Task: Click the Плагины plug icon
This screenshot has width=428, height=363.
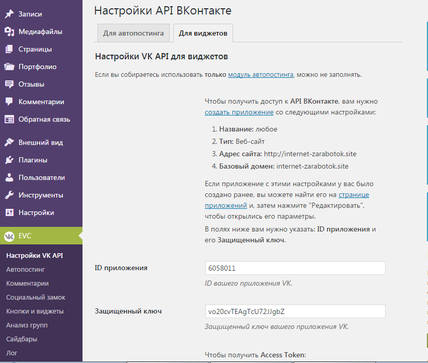Action: [x=9, y=160]
